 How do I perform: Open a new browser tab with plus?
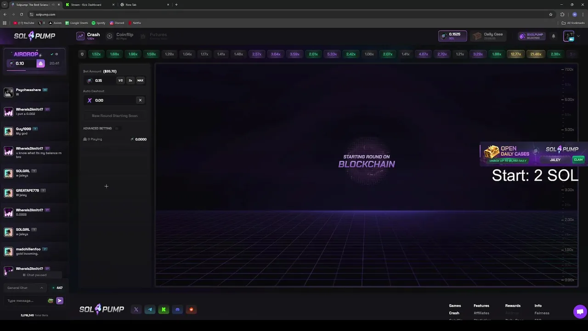176,5
